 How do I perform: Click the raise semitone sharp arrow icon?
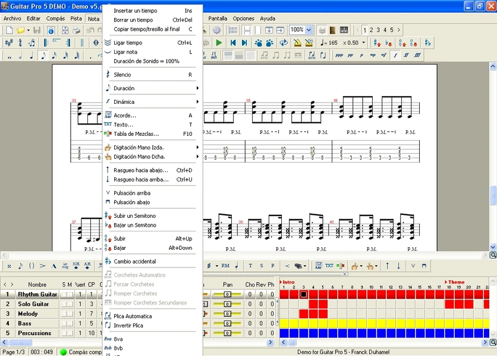pos(377,43)
